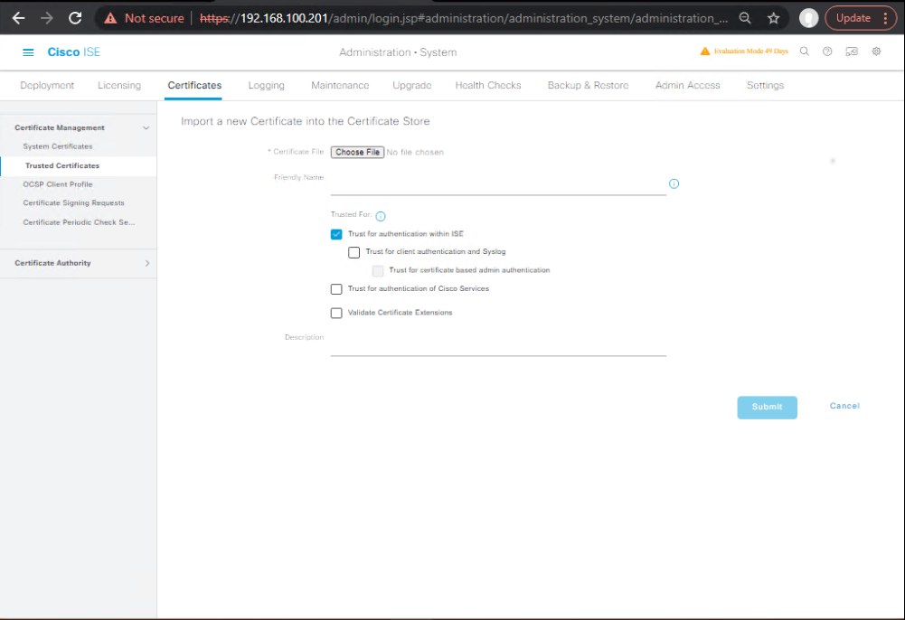The image size is (905, 620).
Task: Open the browser profile avatar
Action: 808,18
